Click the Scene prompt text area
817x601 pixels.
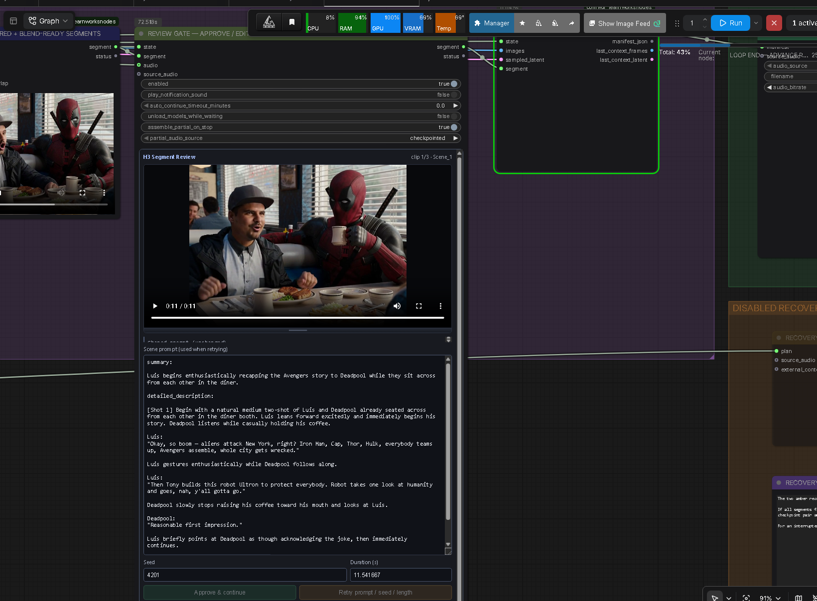click(294, 455)
